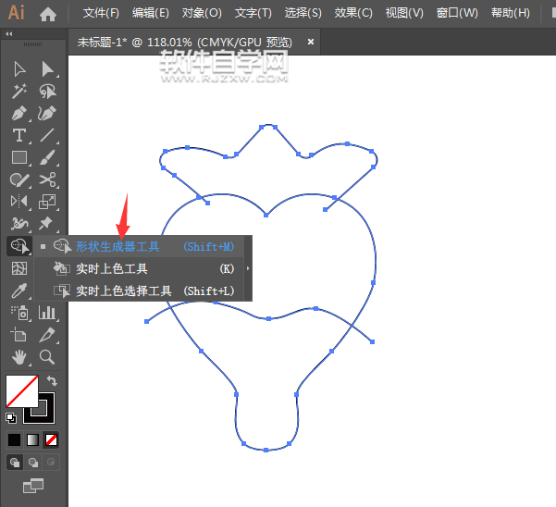Select the Zoom magnifier tool

pyautogui.click(x=47, y=357)
